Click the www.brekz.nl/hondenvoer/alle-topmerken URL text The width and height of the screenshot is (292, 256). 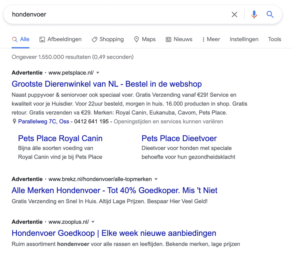[x=100, y=179]
